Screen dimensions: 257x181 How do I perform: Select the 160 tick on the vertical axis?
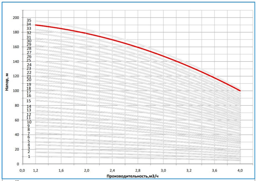16,47
